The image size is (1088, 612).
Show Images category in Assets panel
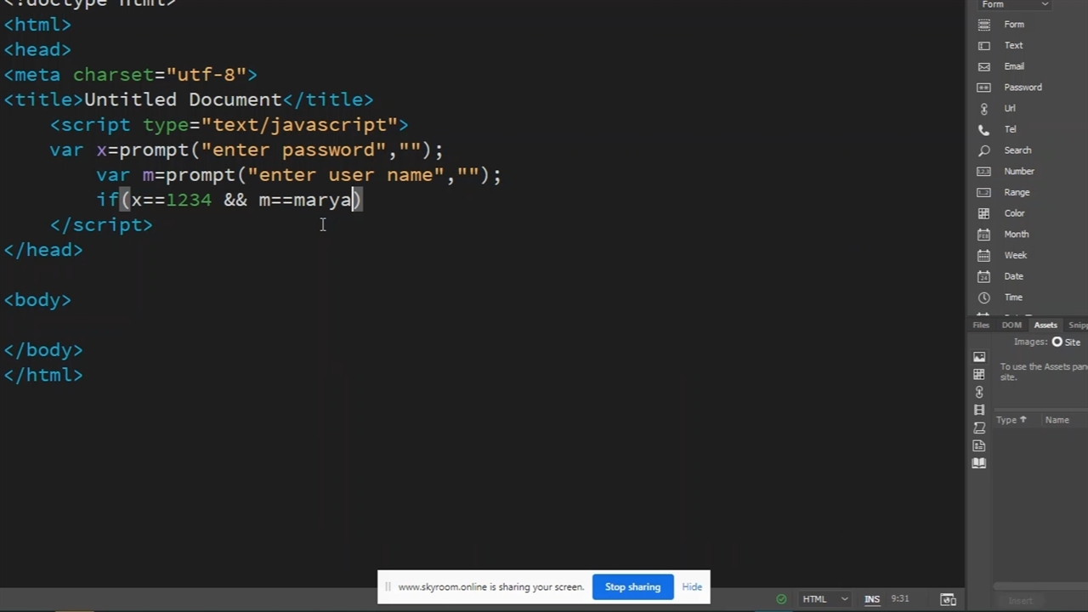click(979, 357)
